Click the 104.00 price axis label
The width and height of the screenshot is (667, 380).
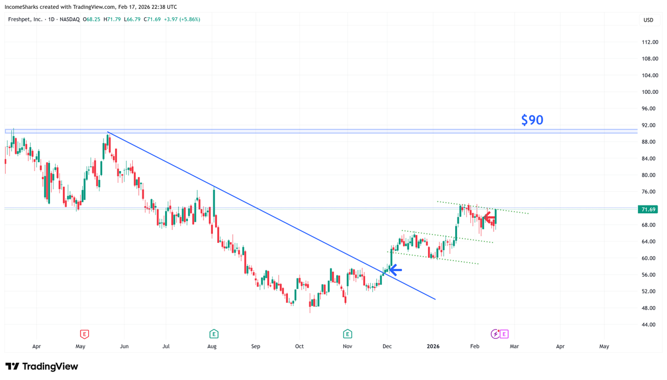point(650,76)
